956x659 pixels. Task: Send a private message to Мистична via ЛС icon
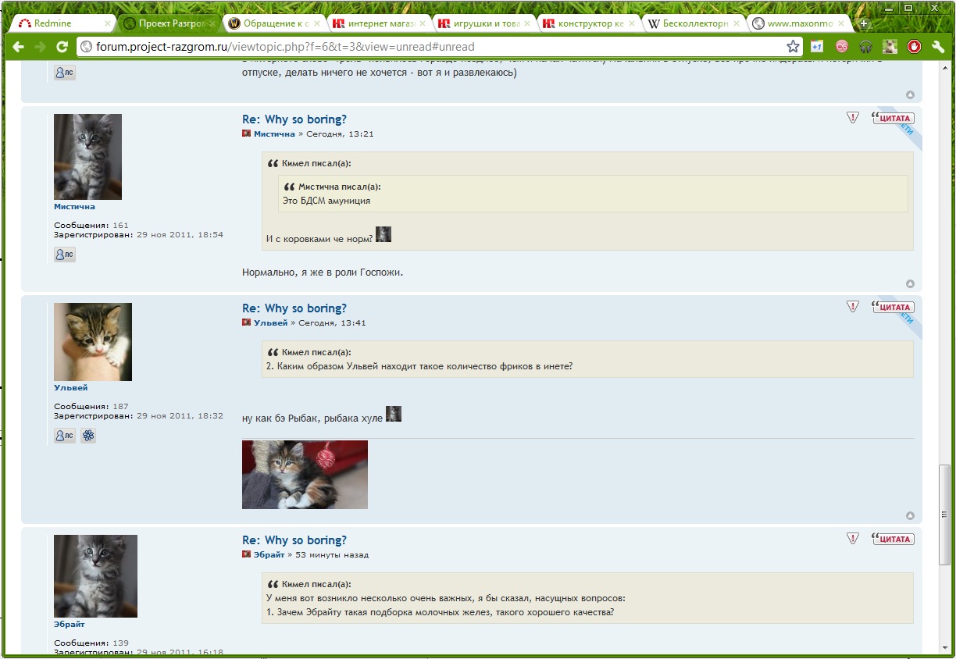[x=65, y=255]
